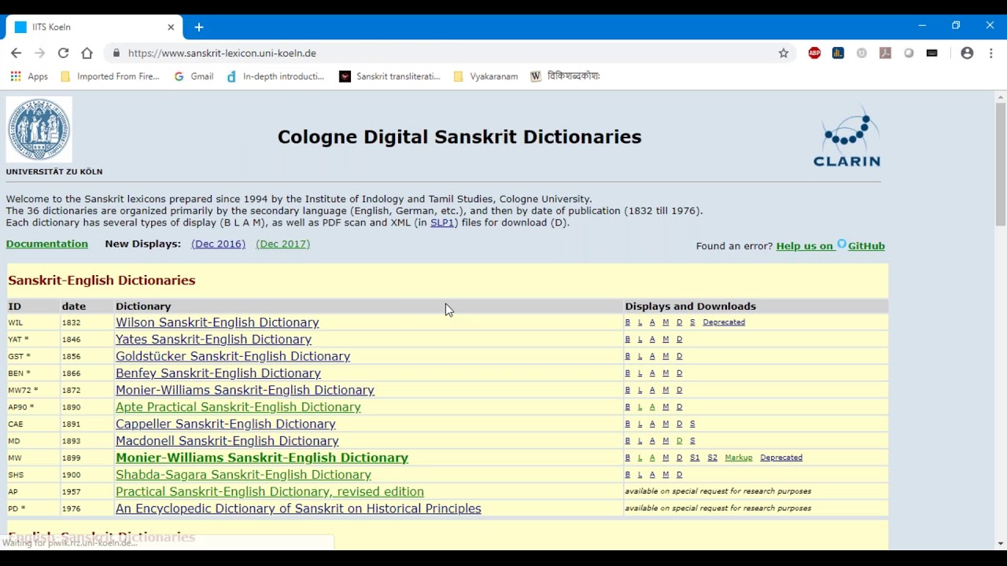This screenshot has height=566, width=1007.
Task: Click the CLARIN logo
Action: (x=847, y=137)
